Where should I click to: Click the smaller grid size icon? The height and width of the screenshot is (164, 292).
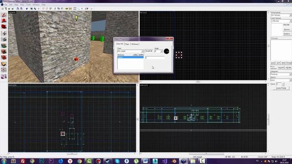click(x=9, y=9)
